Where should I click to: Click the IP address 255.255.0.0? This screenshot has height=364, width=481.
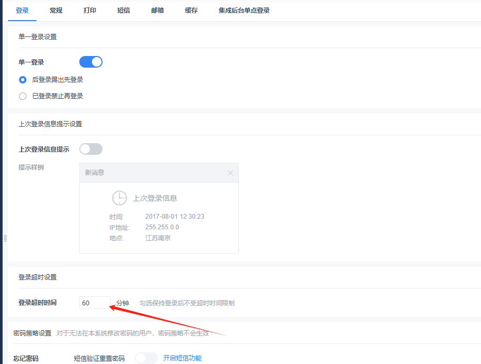162,227
